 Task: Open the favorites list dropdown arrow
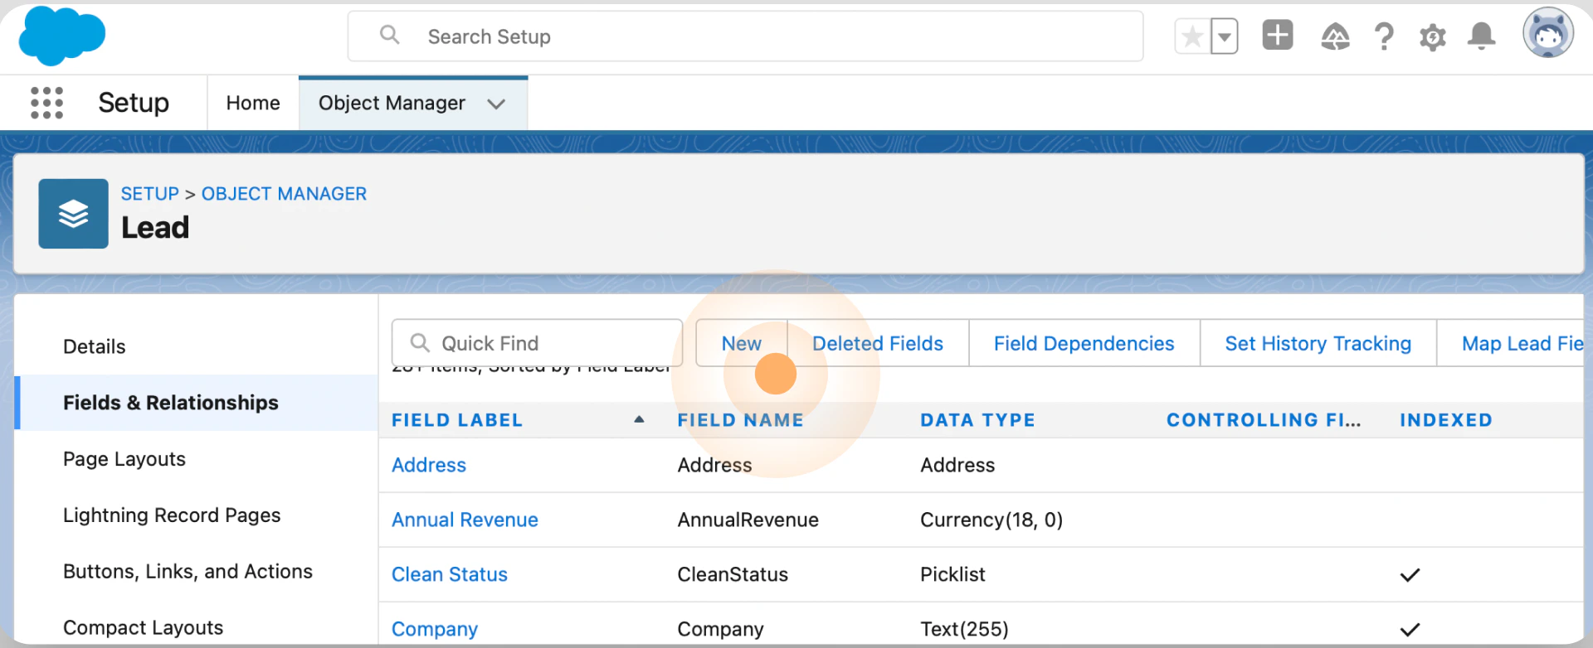[x=1225, y=36]
